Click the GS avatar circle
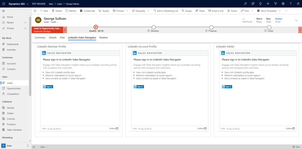 click(38, 20)
